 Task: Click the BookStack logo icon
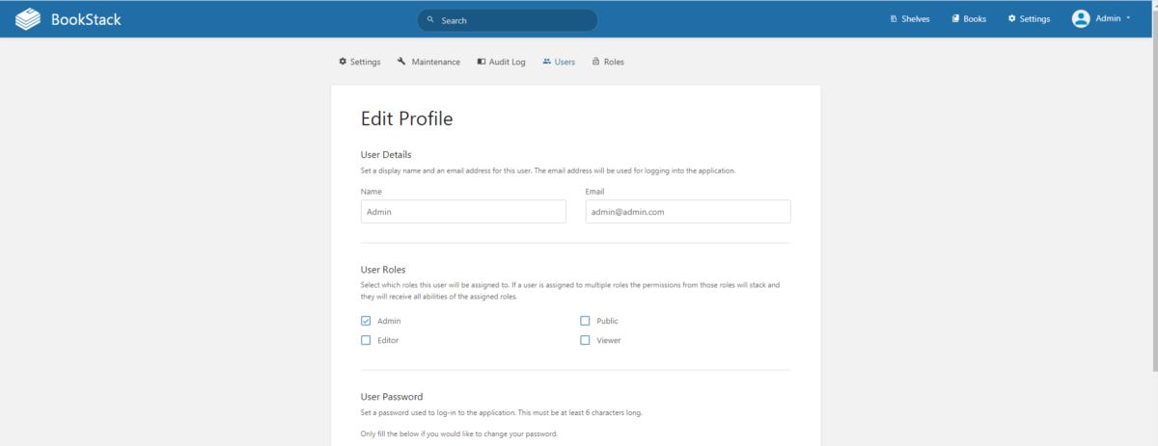tap(28, 19)
